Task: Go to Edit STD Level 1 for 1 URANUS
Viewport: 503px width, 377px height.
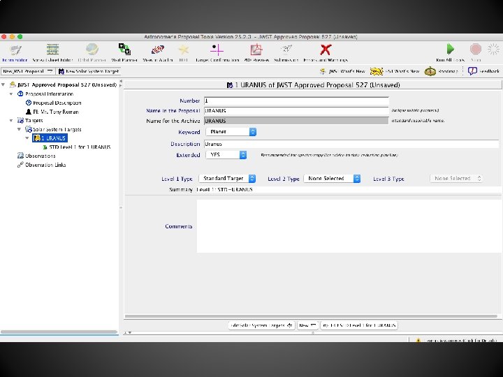Action: point(359,325)
